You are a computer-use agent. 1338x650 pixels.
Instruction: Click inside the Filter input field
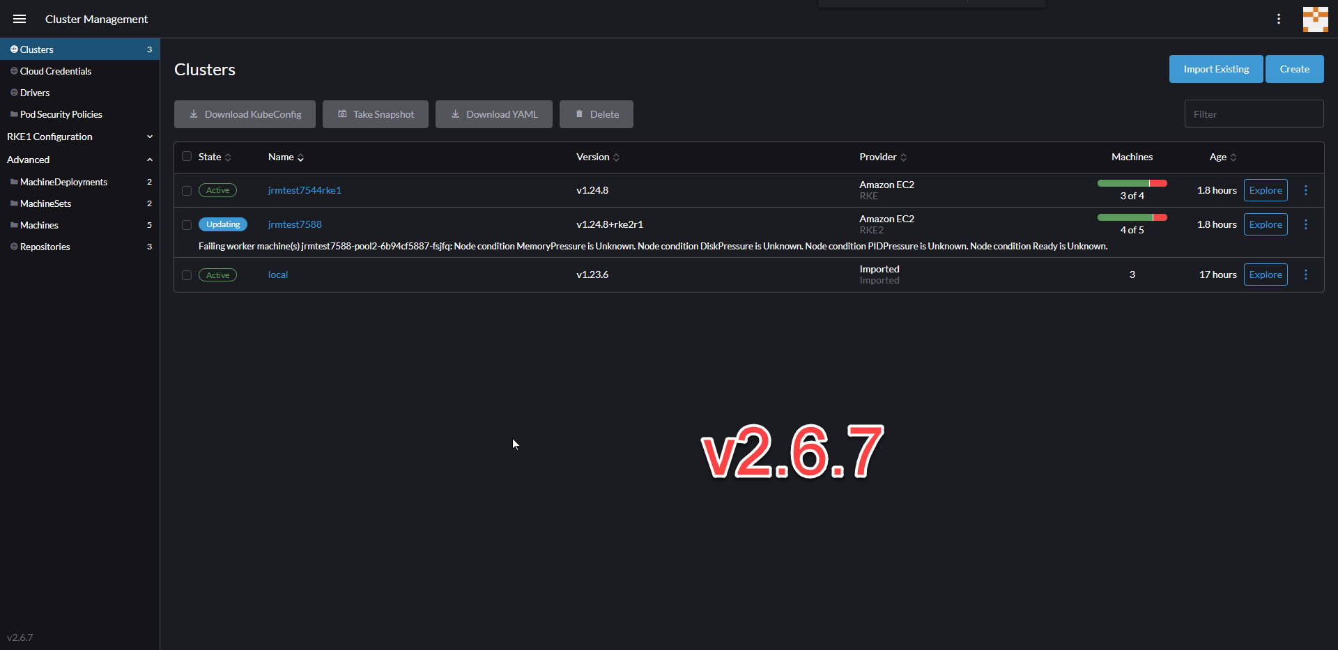[x=1253, y=114]
